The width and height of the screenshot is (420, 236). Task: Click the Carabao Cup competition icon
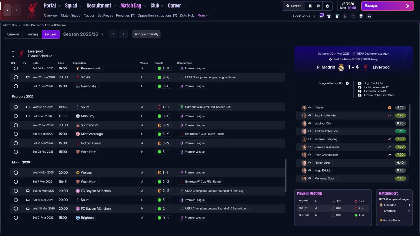click(182, 107)
